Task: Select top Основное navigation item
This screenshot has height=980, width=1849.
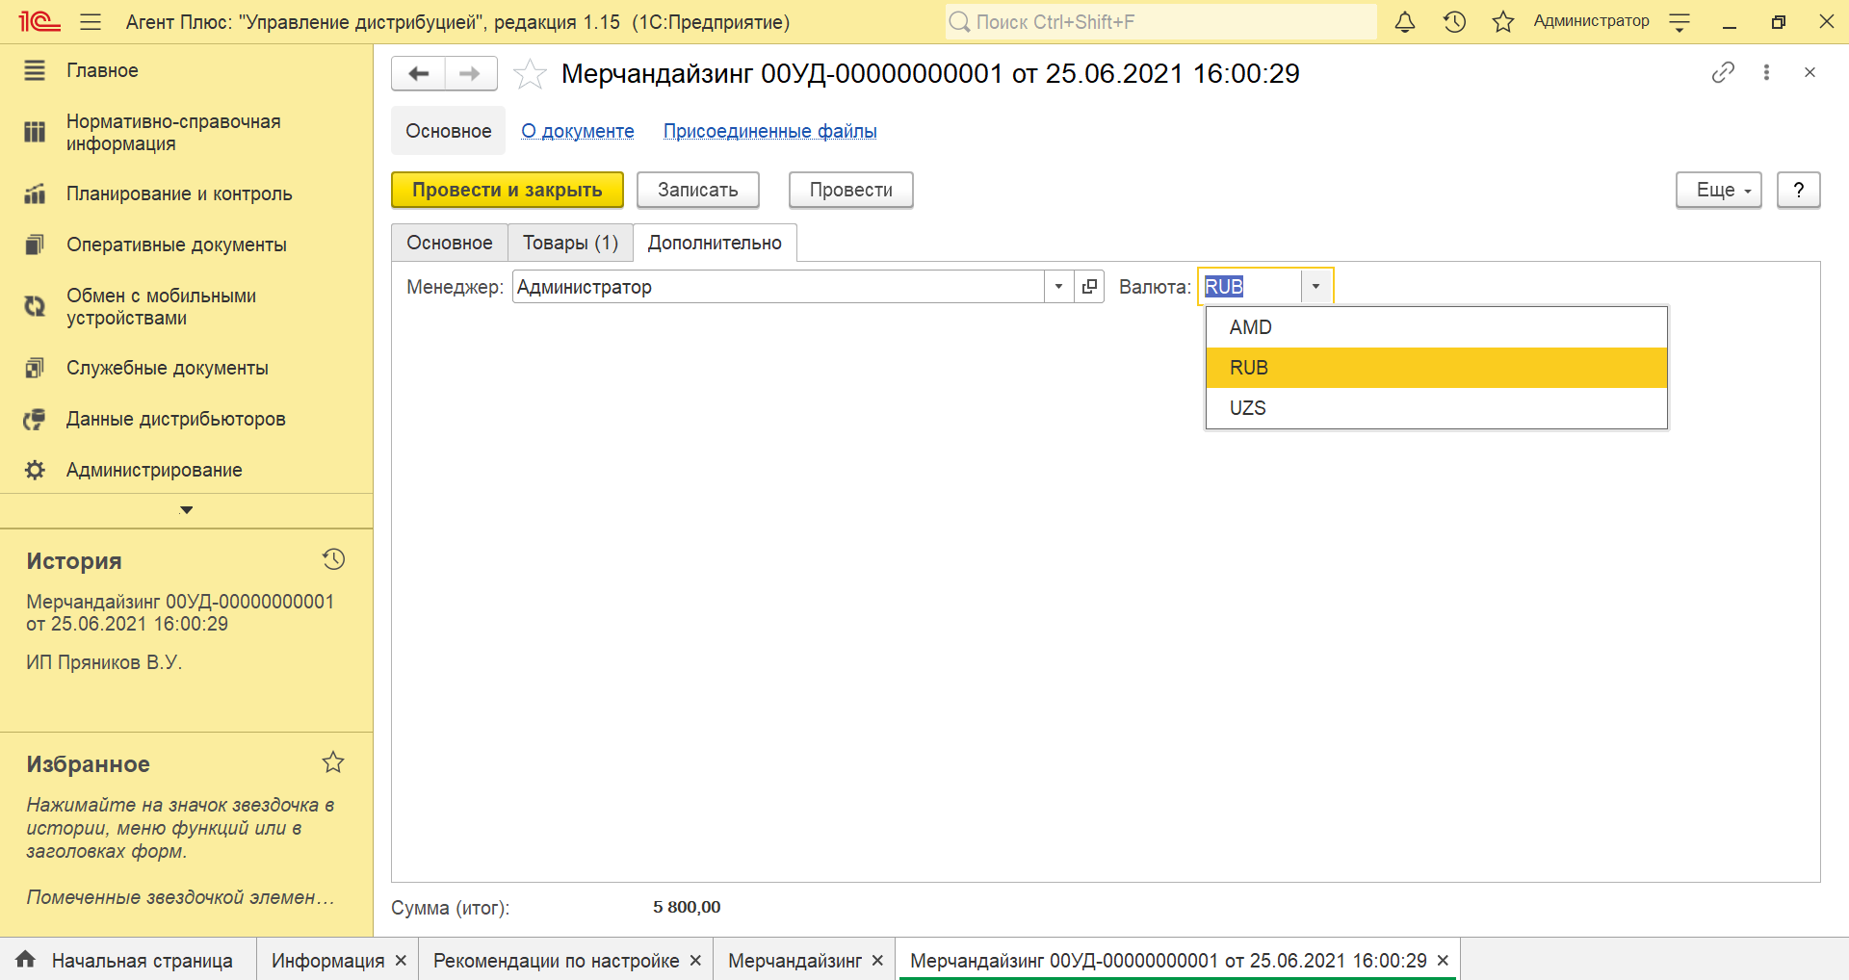Action: [449, 131]
